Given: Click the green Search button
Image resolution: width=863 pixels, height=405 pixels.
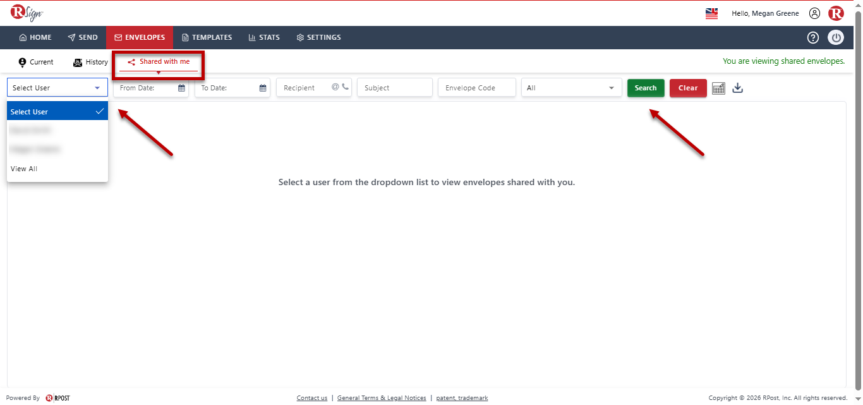Looking at the screenshot, I should pyautogui.click(x=646, y=88).
